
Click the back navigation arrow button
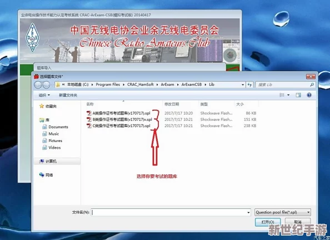(x=38, y=85)
